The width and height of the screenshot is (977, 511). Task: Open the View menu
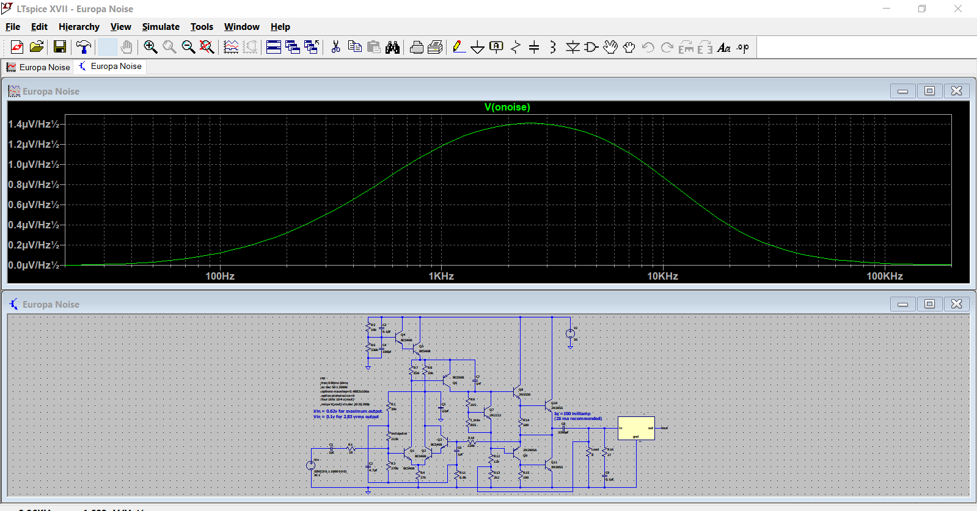point(120,27)
